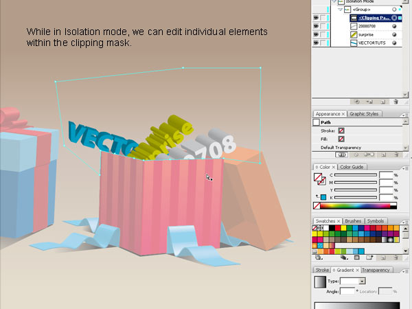
Task: Click Show Swatch Kinds menu icon
Action: pyautogui.click(x=344, y=257)
